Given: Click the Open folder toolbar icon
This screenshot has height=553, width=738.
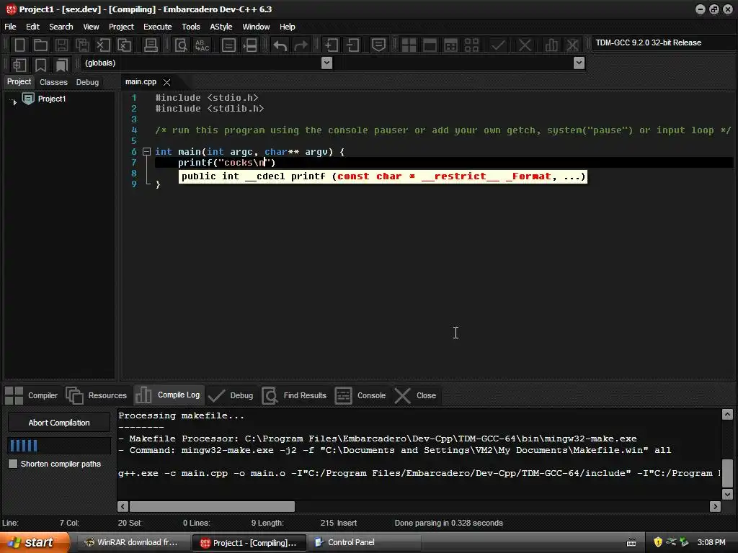Looking at the screenshot, I should (x=40, y=45).
